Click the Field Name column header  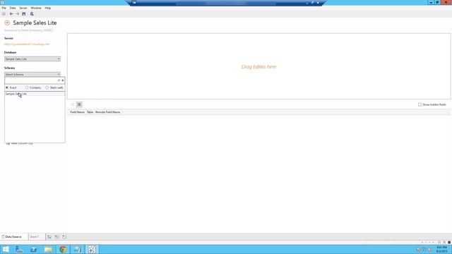(x=77, y=112)
